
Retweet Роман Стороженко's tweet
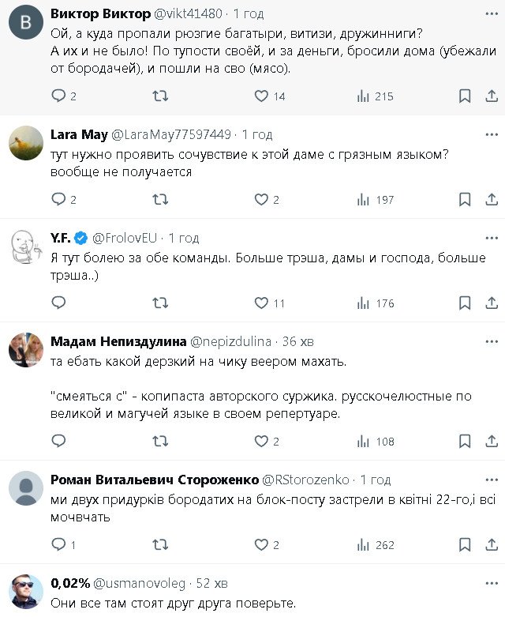pyautogui.click(x=160, y=544)
